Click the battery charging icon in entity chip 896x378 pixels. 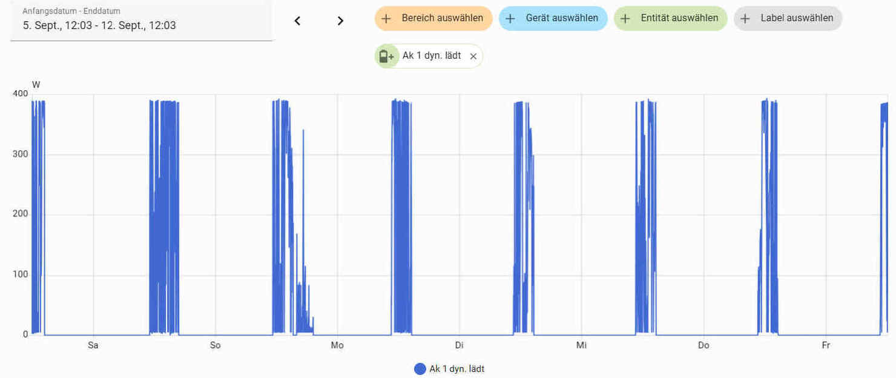pos(386,56)
